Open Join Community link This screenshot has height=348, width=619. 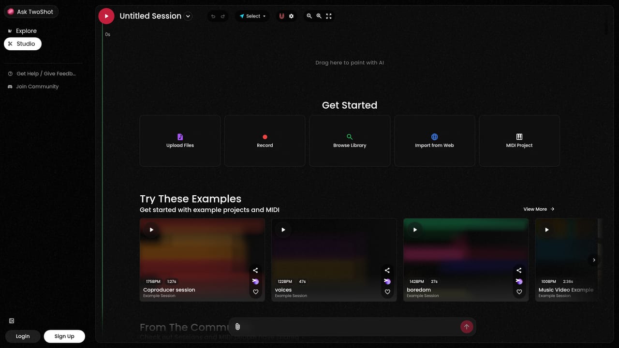(33, 87)
